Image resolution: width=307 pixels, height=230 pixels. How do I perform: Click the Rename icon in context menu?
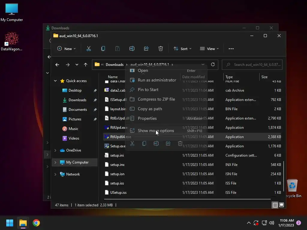(156, 143)
